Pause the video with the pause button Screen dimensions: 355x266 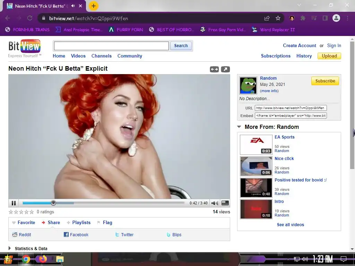point(14,203)
